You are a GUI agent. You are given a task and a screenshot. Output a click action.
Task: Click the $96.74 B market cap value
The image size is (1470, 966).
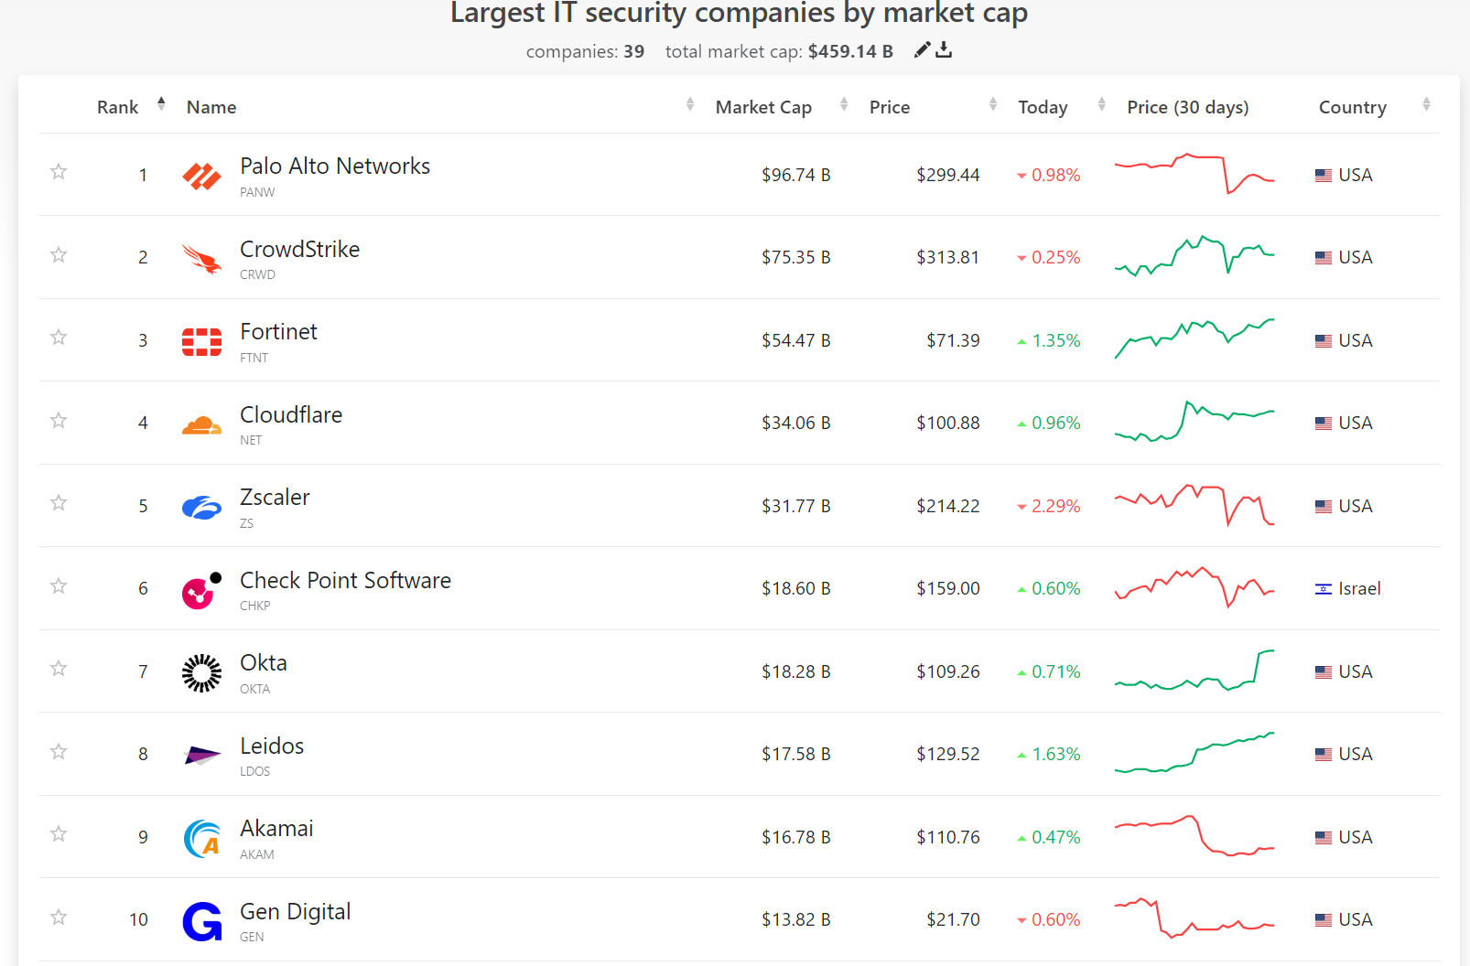[795, 175]
